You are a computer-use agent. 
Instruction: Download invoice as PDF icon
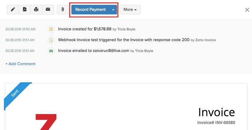tap(25, 9)
